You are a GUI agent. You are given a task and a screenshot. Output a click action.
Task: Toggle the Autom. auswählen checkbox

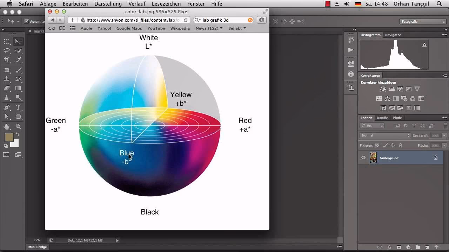[26, 21]
